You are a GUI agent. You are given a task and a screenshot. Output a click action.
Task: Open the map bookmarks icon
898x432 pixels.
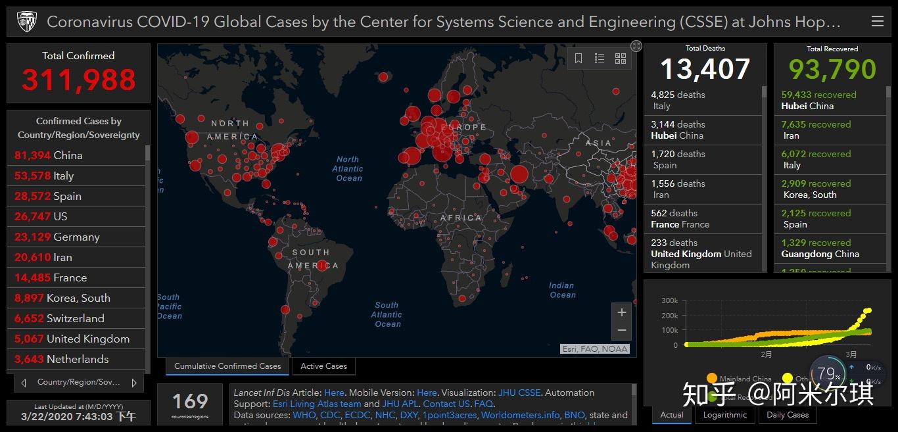[x=579, y=59]
